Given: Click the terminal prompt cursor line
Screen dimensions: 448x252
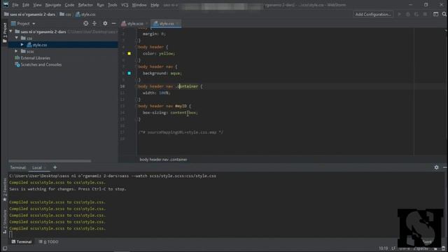Looking at the screenshot, I should (x=11, y=234).
